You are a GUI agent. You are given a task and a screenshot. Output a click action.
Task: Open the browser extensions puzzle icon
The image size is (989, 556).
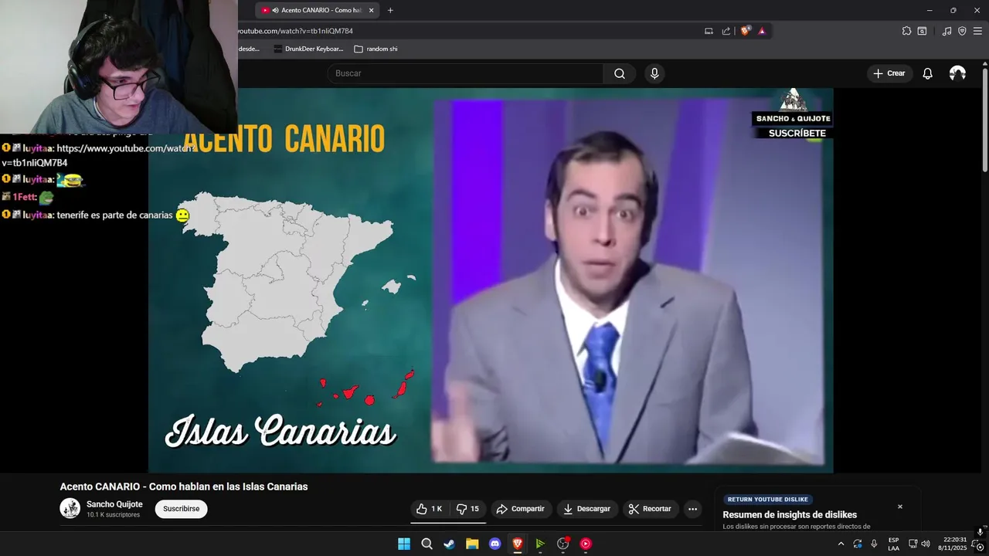pos(906,31)
